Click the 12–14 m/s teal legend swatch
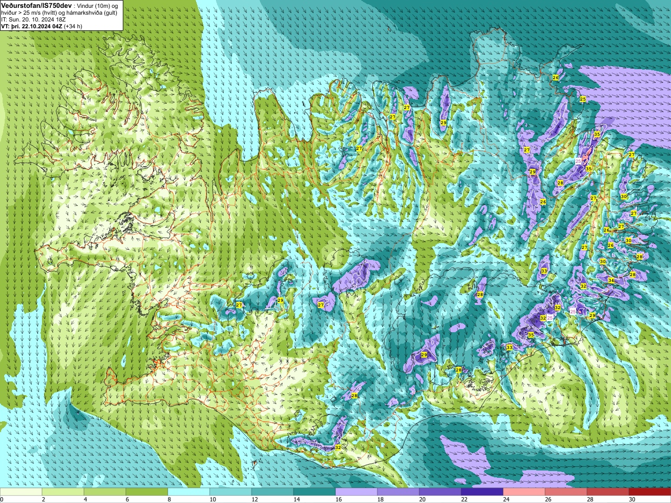The width and height of the screenshot is (671, 503). pos(273,491)
